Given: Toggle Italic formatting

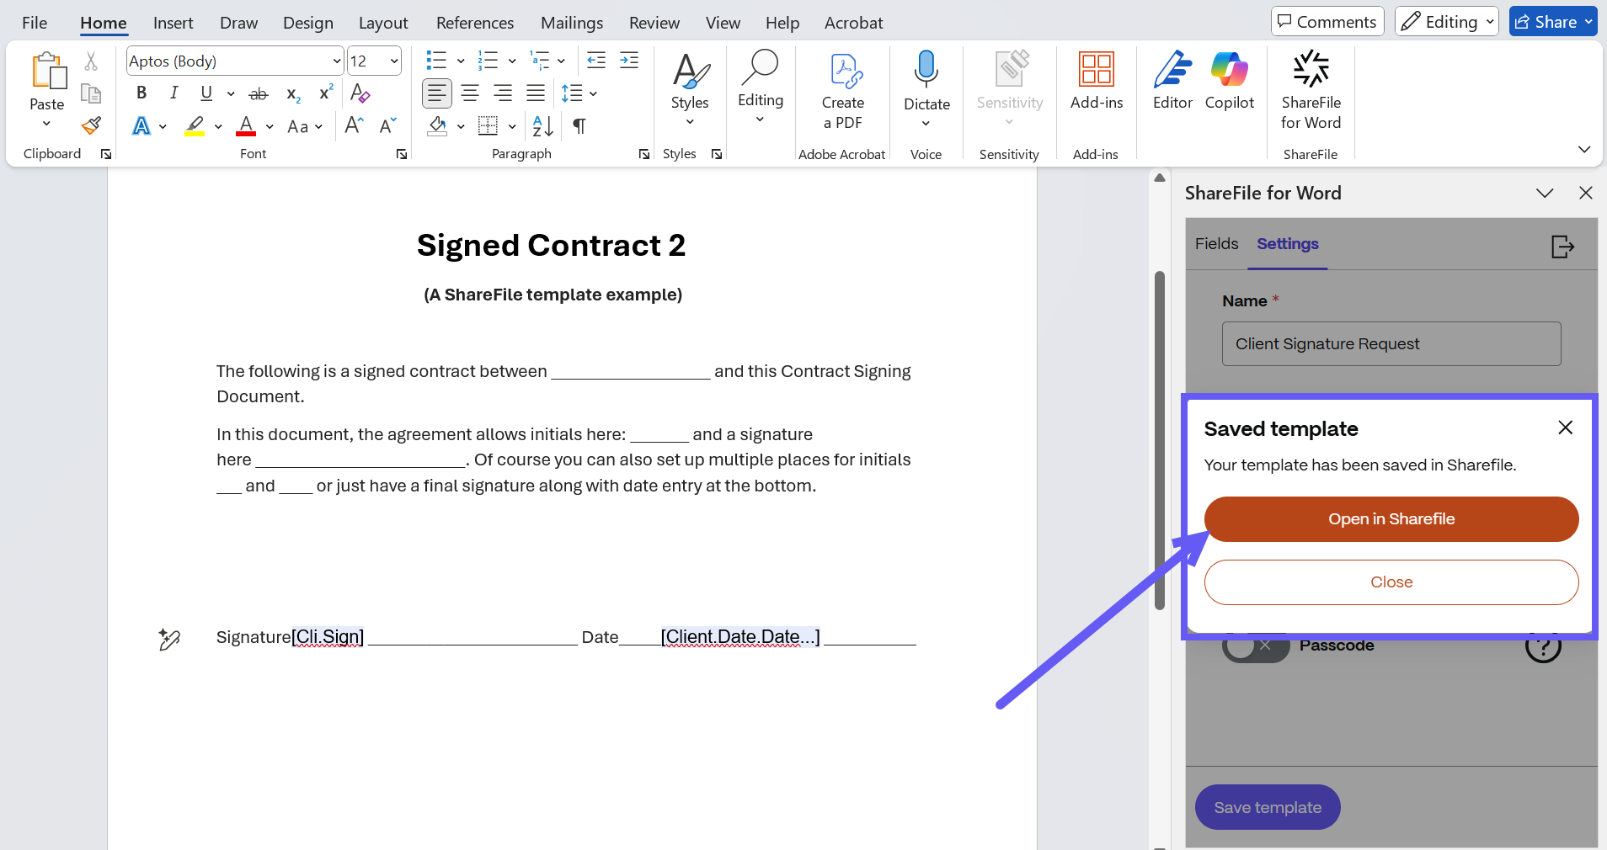Looking at the screenshot, I should click(x=174, y=93).
